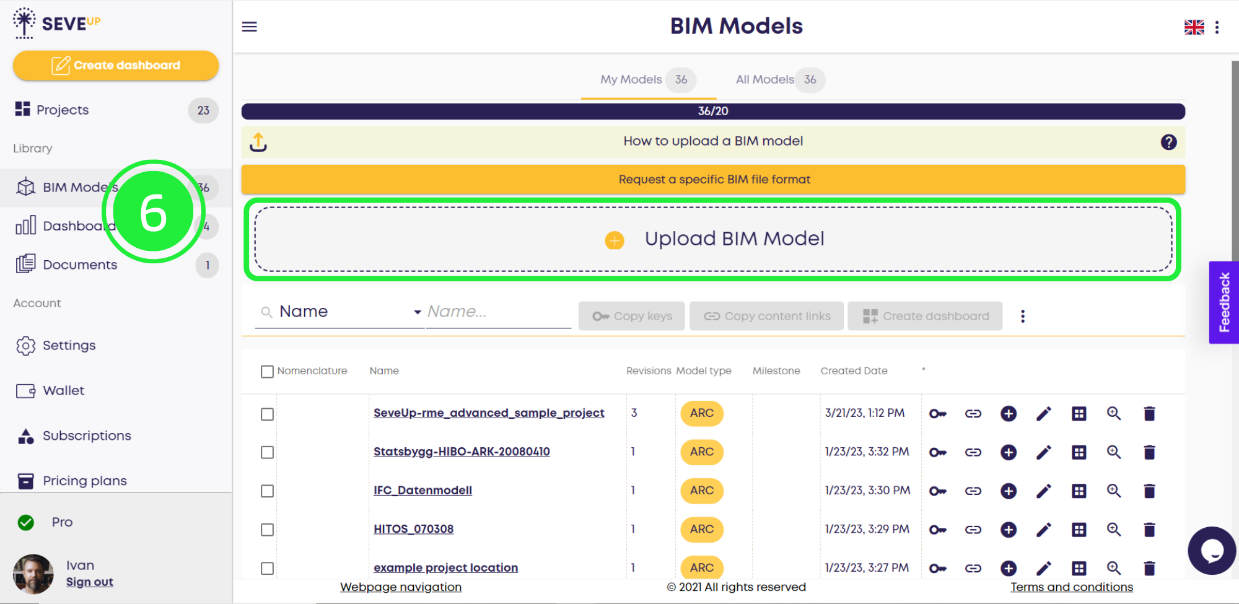
Task: Open the hamburger menu beside BIM Models title
Action: tap(250, 27)
